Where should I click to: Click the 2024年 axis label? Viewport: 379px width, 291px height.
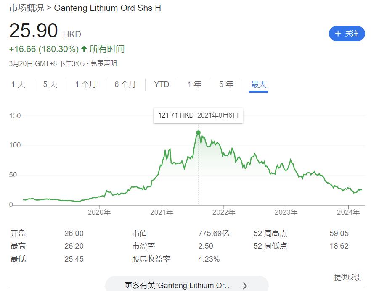(x=348, y=212)
